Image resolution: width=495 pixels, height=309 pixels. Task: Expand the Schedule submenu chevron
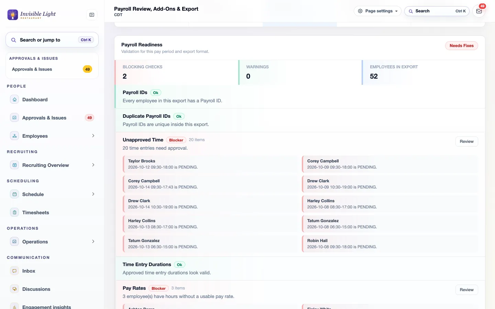click(93, 194)
